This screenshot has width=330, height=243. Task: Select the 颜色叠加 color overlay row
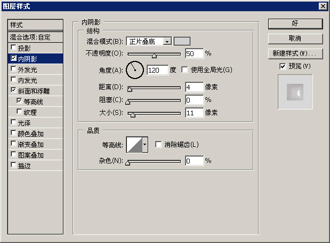pos(35,134)
